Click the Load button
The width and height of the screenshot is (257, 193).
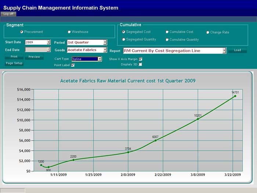pyautogui.click(x=237, y=50)
